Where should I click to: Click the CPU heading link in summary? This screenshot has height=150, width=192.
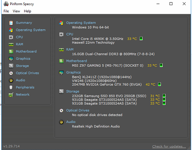70,34
